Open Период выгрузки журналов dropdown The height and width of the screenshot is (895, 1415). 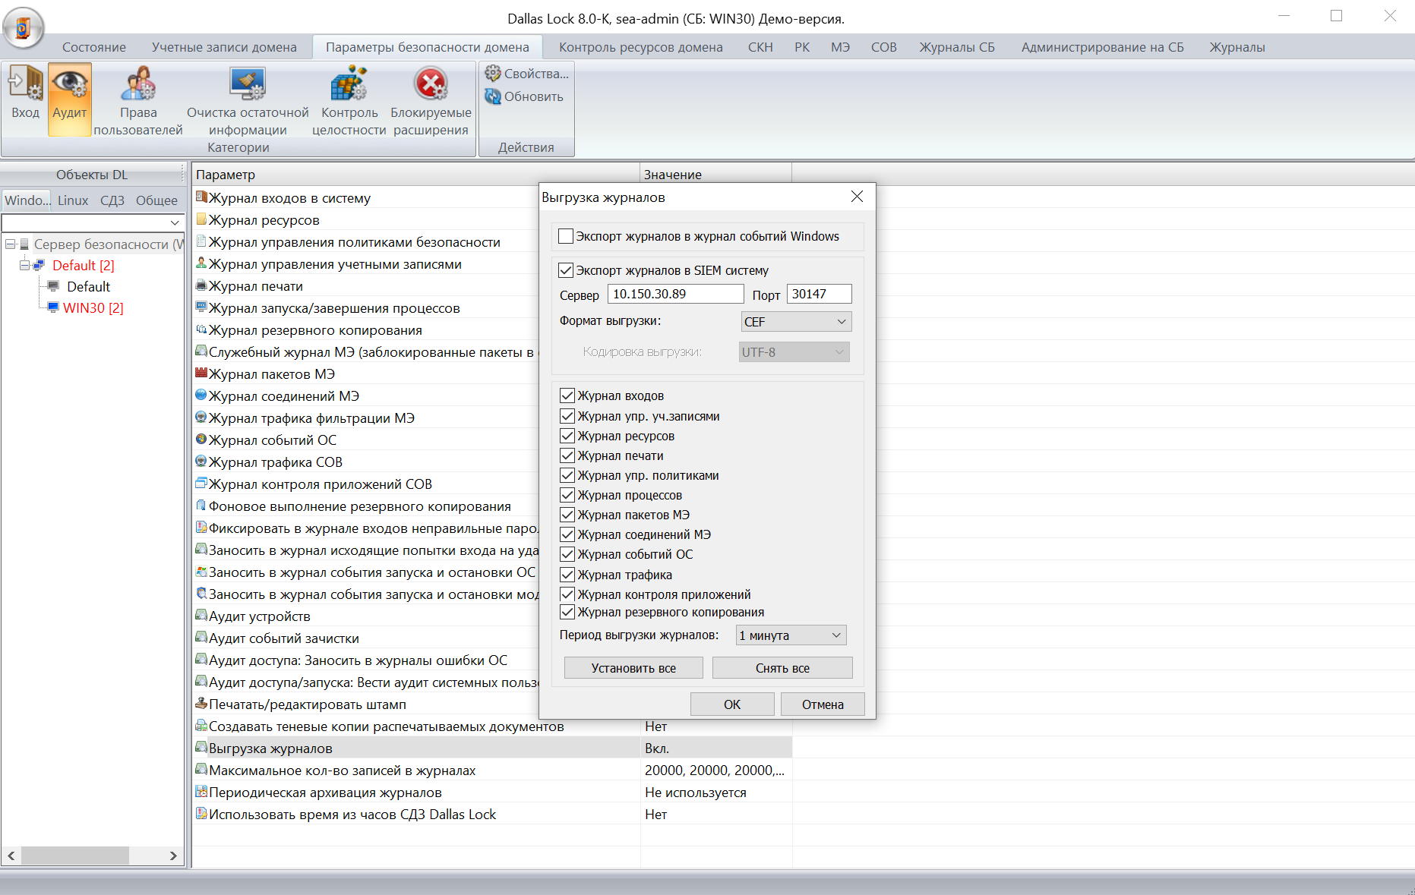click(x=791, y=635)
